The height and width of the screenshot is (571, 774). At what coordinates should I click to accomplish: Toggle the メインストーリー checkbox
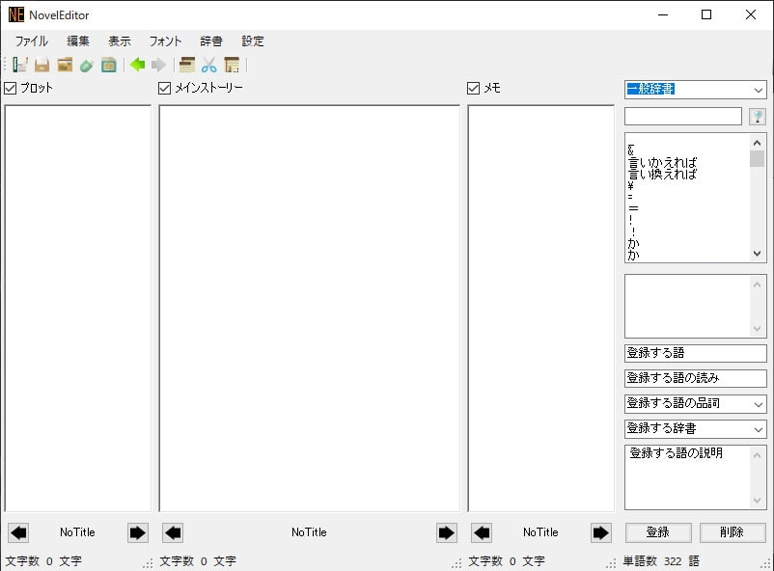(165, 88)
